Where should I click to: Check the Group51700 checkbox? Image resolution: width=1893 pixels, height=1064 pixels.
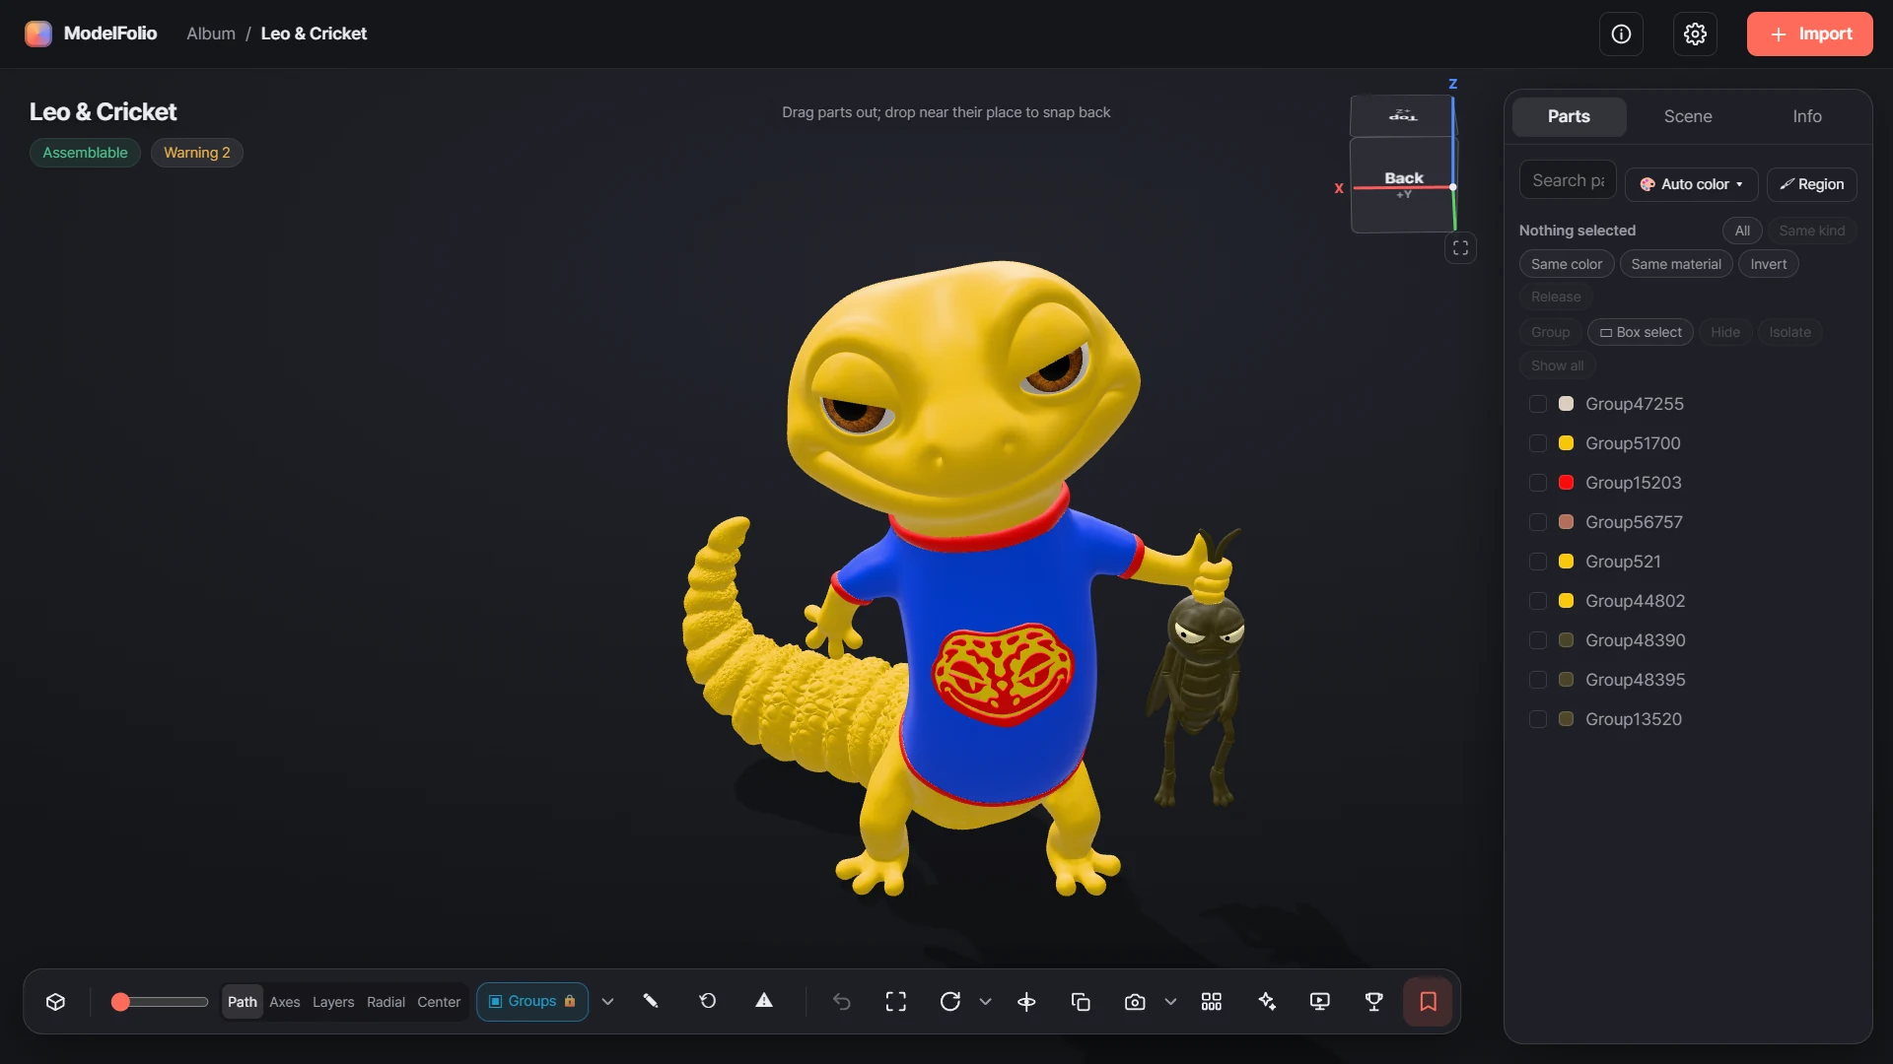(x=1537, y=443)
